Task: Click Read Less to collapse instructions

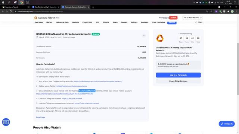Action: pos(41,117)
